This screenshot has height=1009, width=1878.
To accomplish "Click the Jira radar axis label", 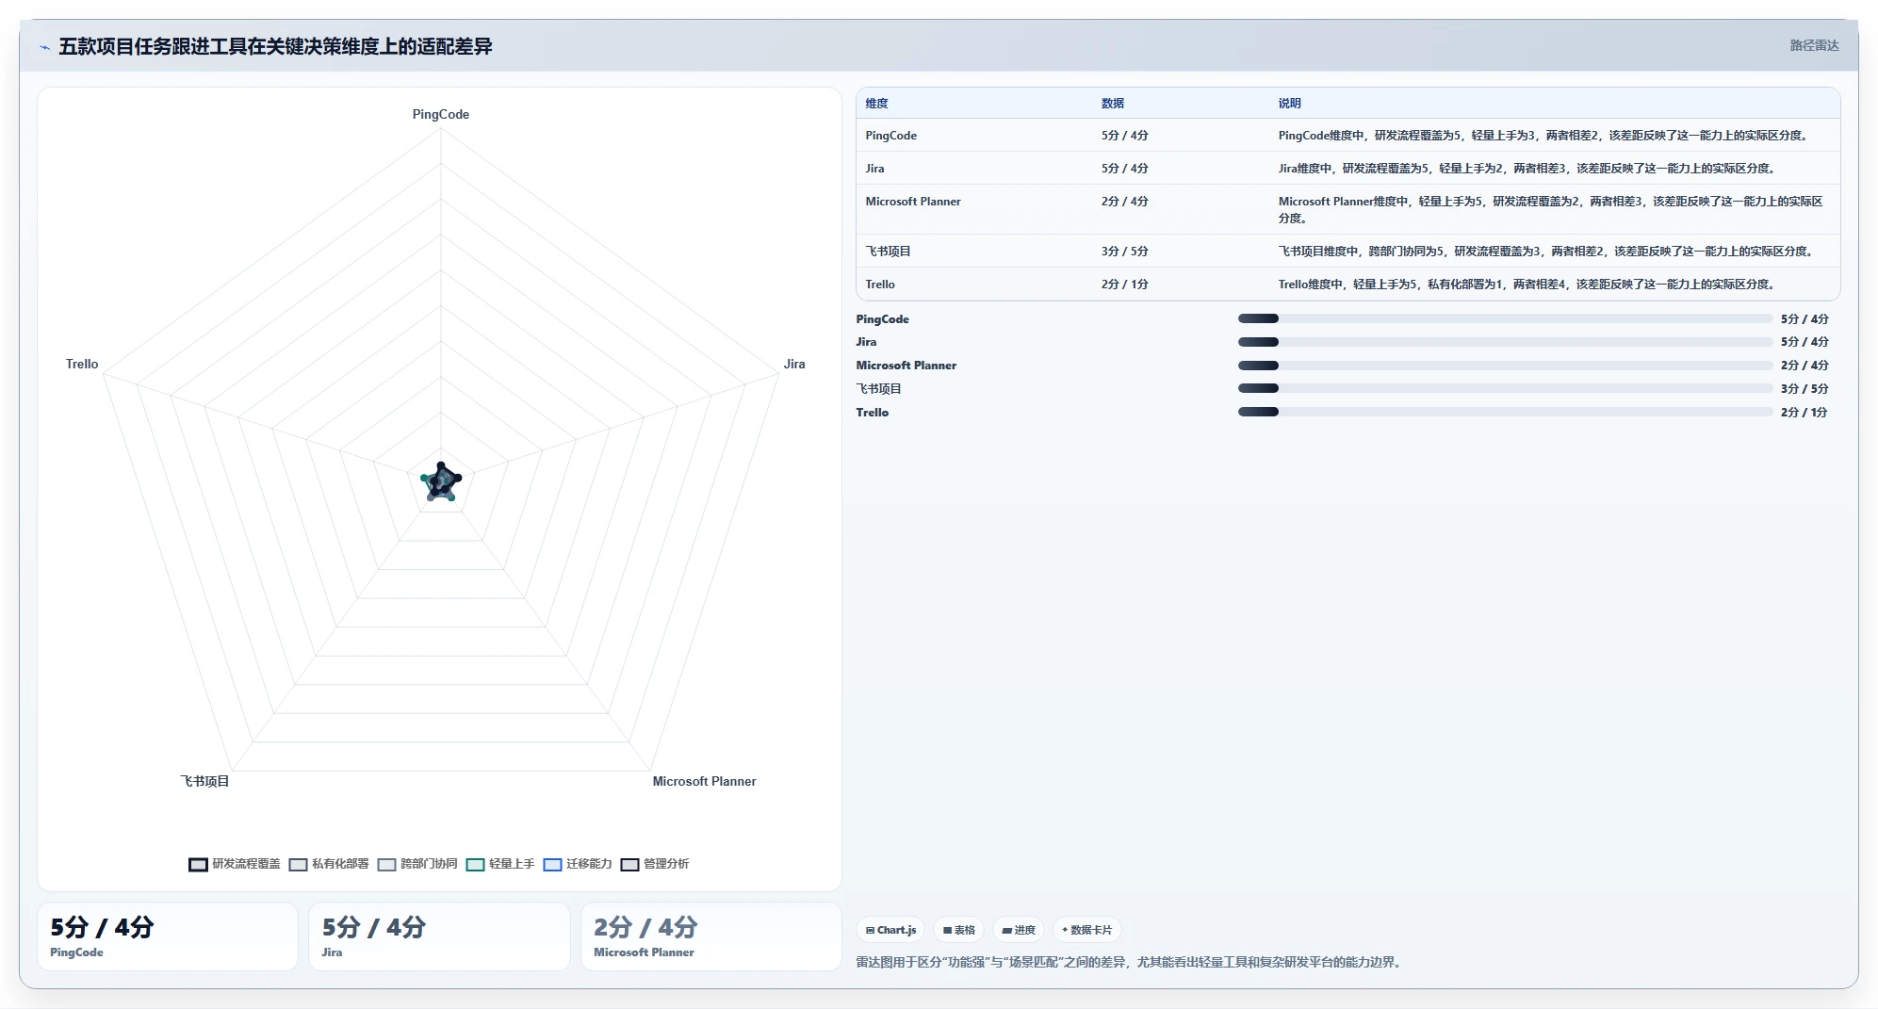I will (x=794, y=364).
